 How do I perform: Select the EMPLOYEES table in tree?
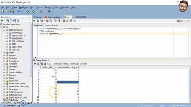point(17,38)
